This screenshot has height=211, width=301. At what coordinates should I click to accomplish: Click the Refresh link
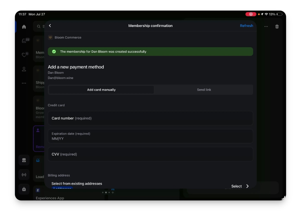[x=246, y=25]
